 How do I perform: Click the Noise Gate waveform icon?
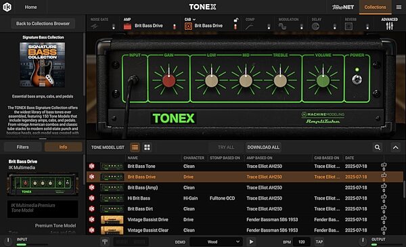click(94, 26)
